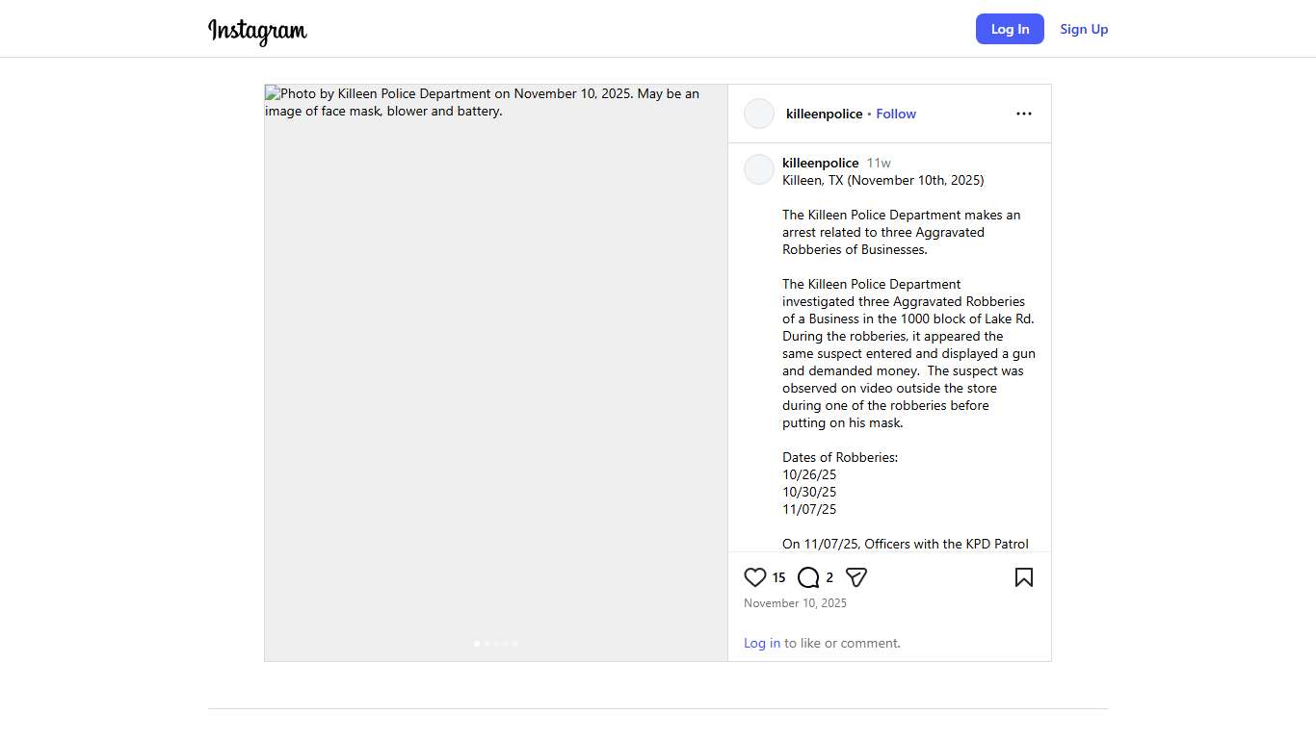Viewport: 1316px width, 739px height.
Task: Click the November 10, 2025 post date
Action: [795, 603]
